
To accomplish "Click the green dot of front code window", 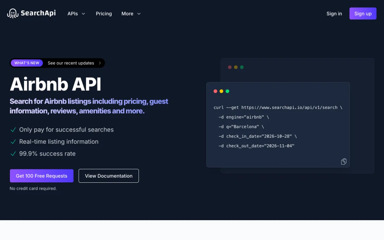I will (228, 91).
